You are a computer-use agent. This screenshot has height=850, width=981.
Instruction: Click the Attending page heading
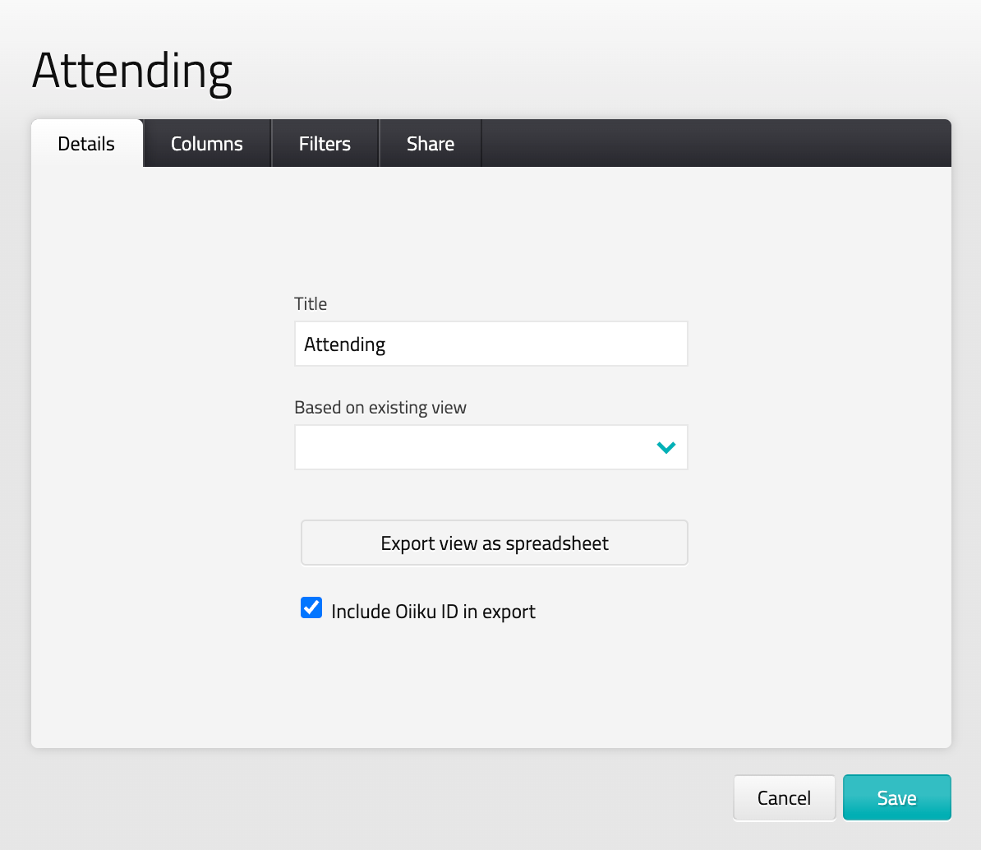[x=132, y=71]
